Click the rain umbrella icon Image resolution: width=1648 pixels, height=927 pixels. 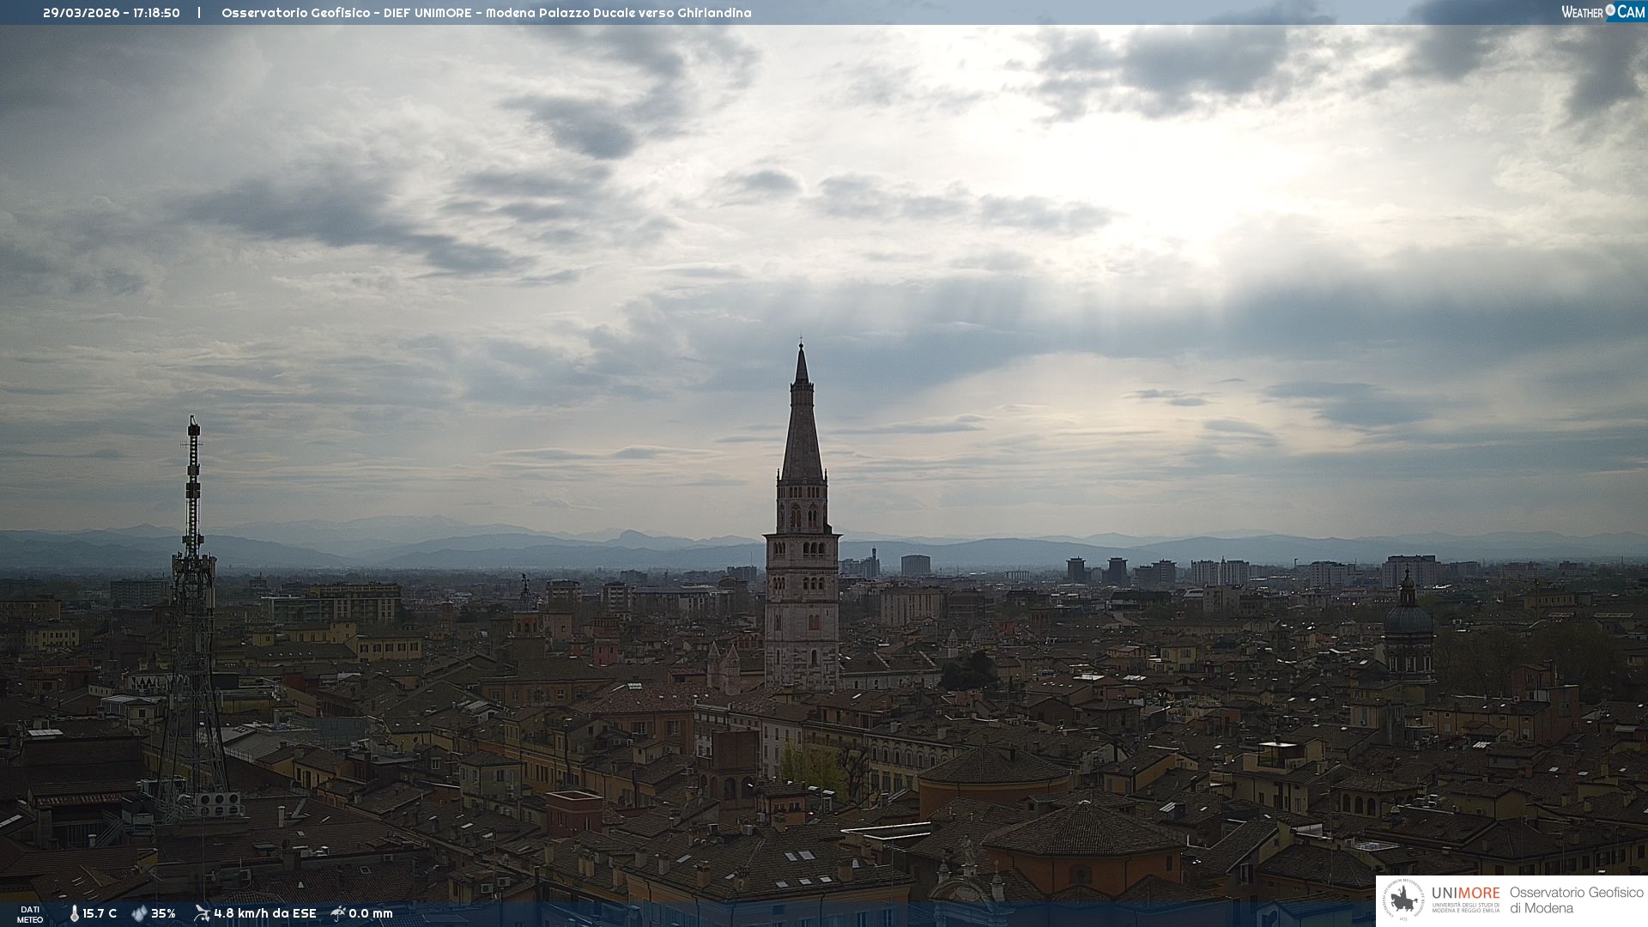(338, 913)
